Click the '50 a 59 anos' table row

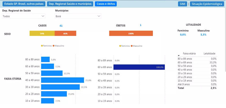tap(197, 66)
